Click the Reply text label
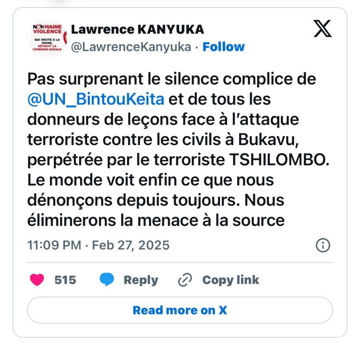This screenshot has height=346, width=360. tap(141, 280)
